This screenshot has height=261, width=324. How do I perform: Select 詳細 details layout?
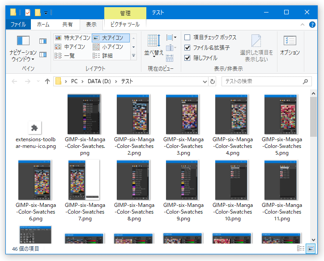[102, 56]
